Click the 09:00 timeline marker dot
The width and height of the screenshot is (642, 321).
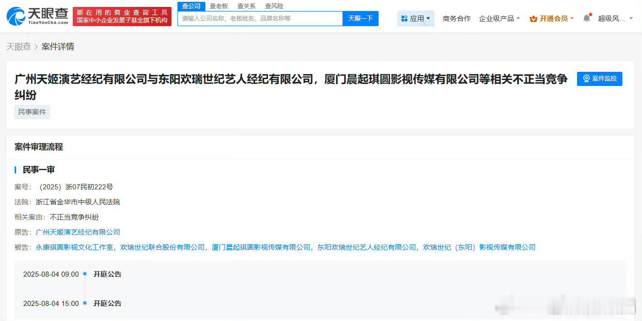click(85, 274)
